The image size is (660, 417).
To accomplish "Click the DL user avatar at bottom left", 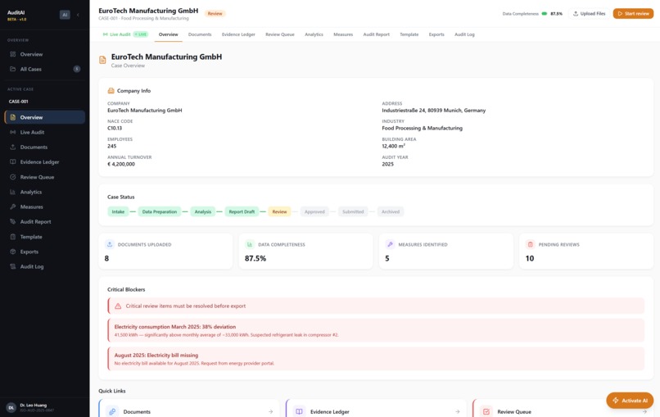I will (11, 408).
